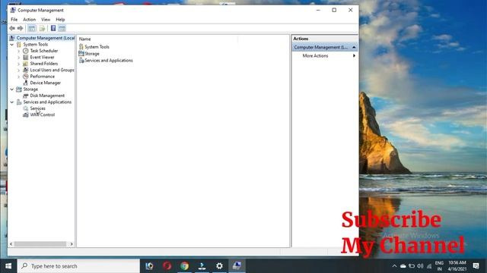Expand the Task Scheduler node
Screen dimensions: 487x273
click(18, 51)
